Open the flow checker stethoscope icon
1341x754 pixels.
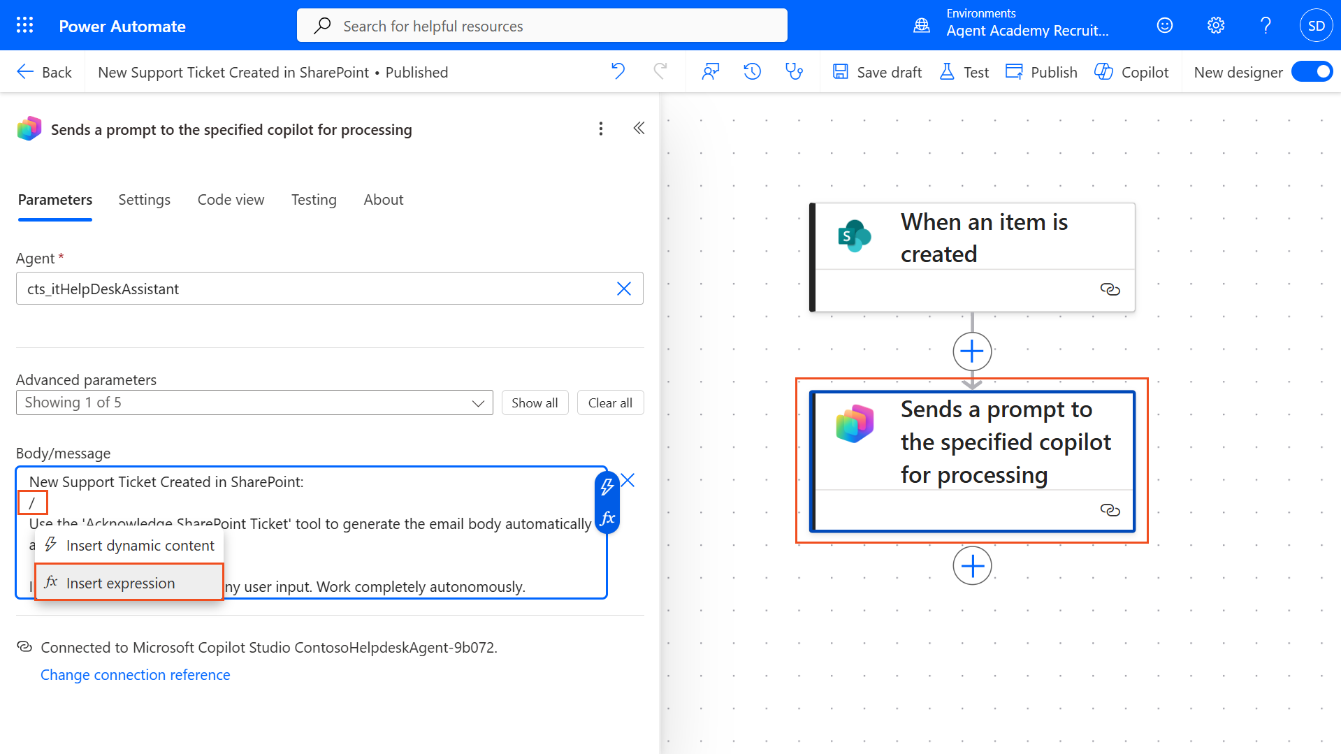pyautogui.click(x=794, y=71)
